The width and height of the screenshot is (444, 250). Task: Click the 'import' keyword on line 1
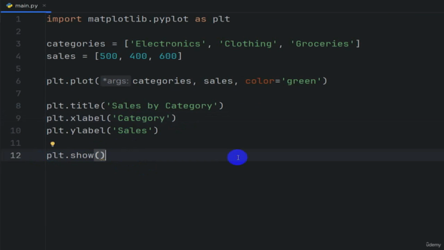click(x=65, y=19)
